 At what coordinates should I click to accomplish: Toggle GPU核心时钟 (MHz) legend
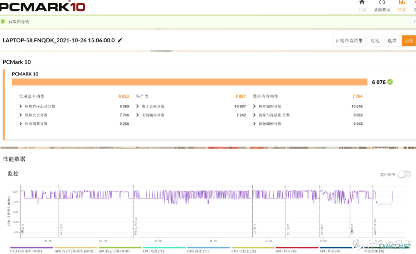(x=120, y=250)
